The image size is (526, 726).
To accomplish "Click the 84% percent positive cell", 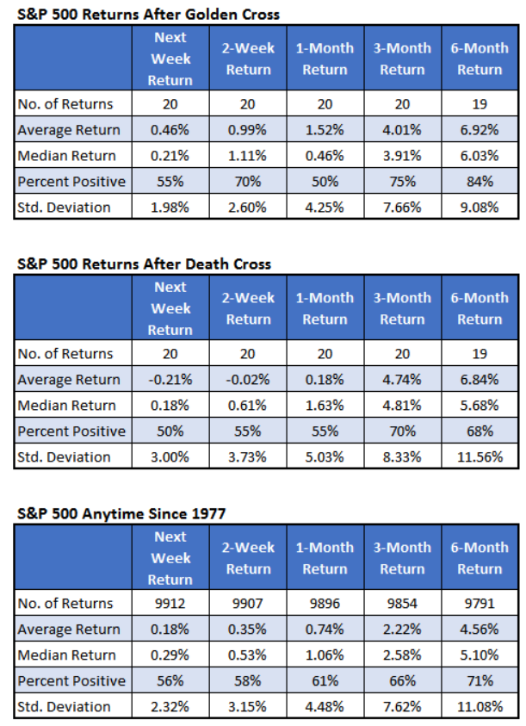I will (480, 182).
